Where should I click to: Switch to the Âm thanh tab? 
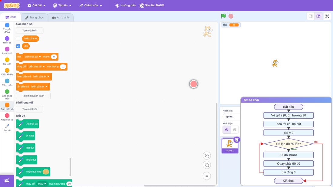61,18
